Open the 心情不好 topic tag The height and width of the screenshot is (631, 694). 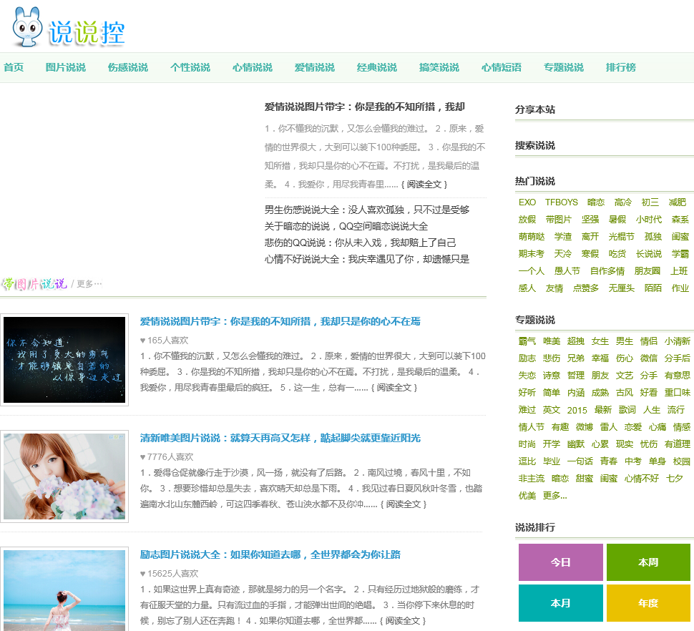[641, 479]
